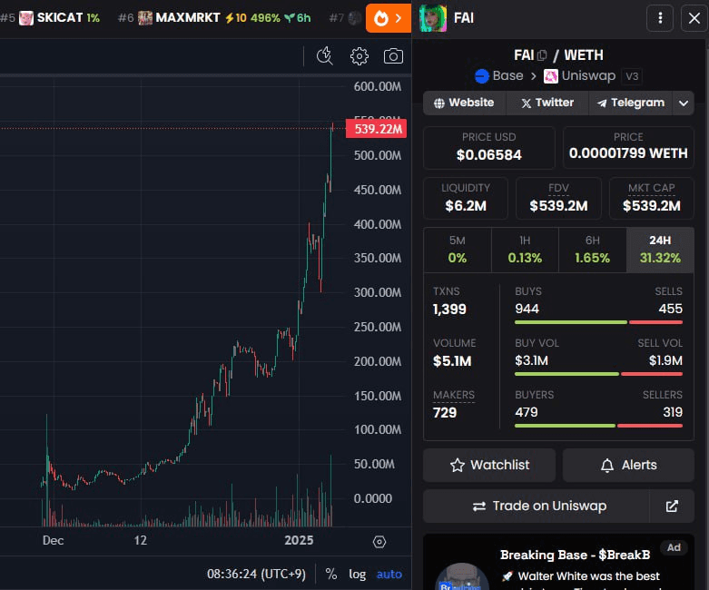The height and width of the screenshot is (590, 709).
Task: Select the 6H timeframe tab
Action: click(592, 250)
